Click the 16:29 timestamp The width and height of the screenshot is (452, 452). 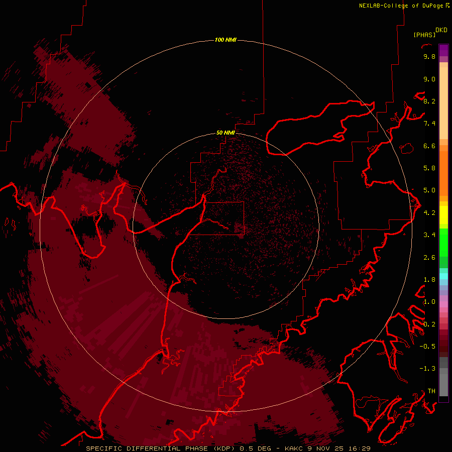360,448
